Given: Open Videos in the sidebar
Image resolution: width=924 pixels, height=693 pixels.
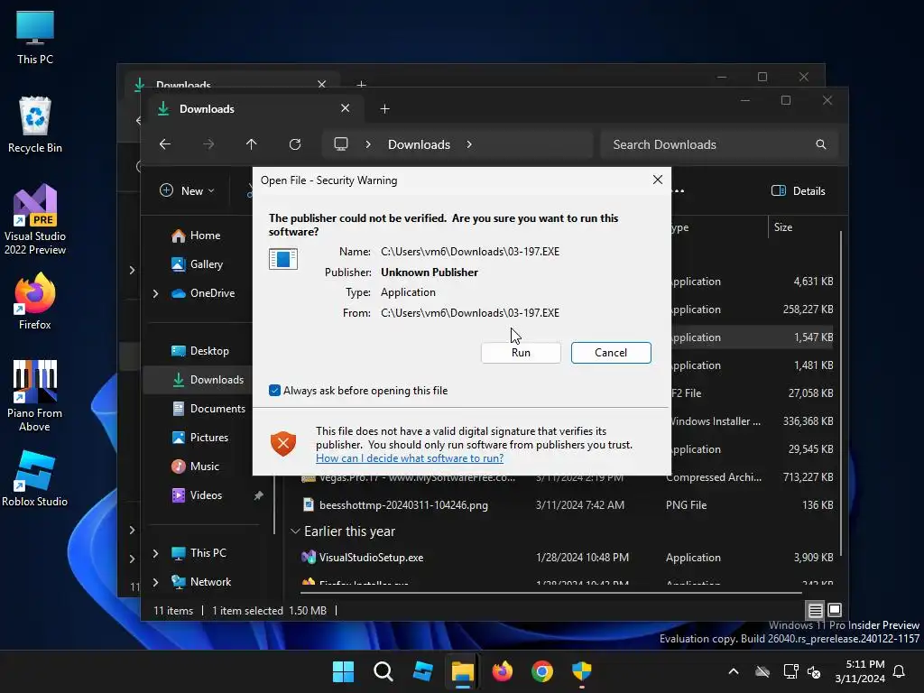Looking at the screenshot, I should (x=197, y=495).
